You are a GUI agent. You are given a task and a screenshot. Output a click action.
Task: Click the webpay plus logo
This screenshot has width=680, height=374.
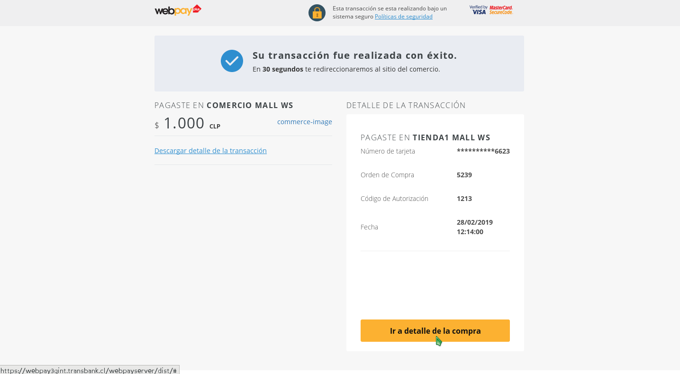coord(178,10)
